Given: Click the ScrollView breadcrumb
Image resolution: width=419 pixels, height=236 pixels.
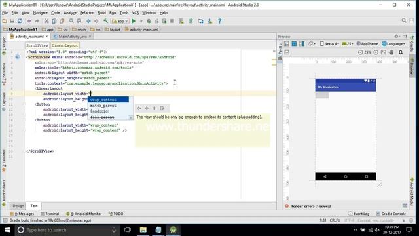Looking at the screenshot, I should point(37,45).
